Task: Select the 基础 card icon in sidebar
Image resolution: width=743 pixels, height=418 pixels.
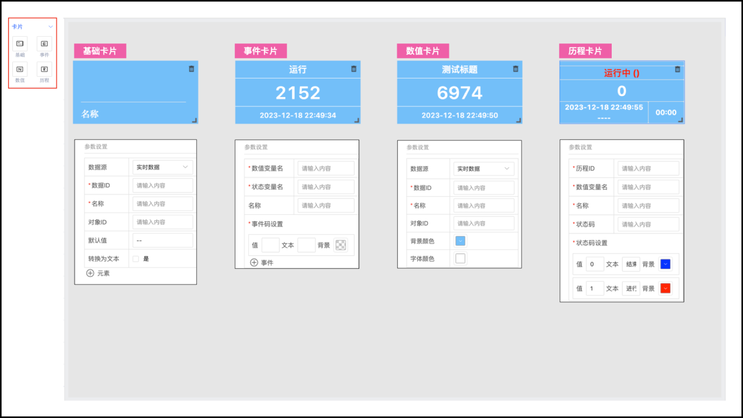Action: (x=19, y=44)
